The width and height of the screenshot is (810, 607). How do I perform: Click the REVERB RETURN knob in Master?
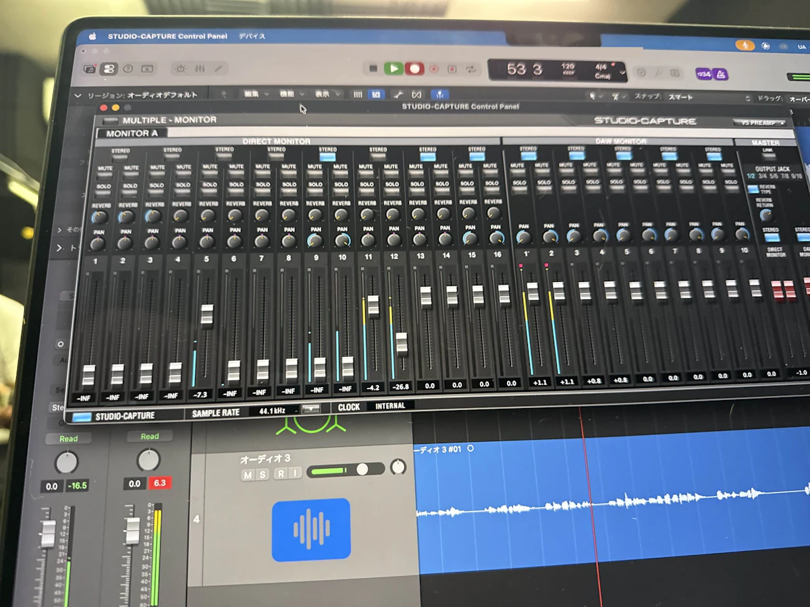click(765, 215)
